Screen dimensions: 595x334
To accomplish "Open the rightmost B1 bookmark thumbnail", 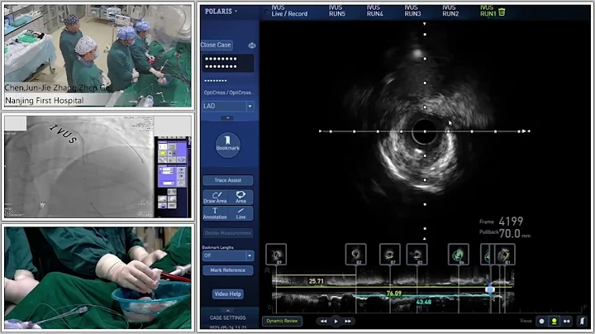I will pos(505,255).
